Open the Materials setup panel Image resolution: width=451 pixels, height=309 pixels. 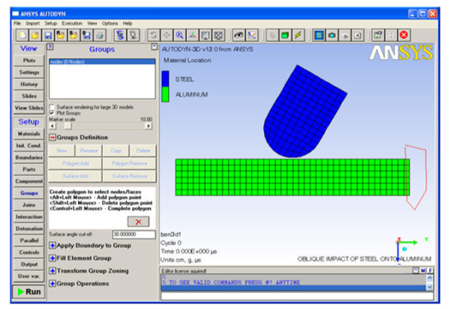point(29,134)
